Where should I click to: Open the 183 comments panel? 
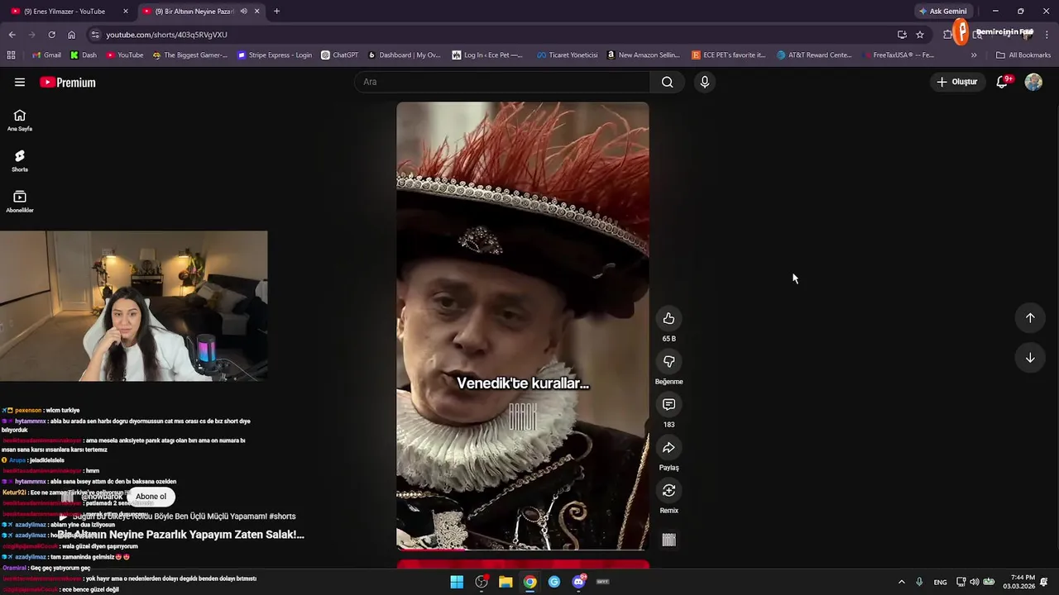(668, 404)
